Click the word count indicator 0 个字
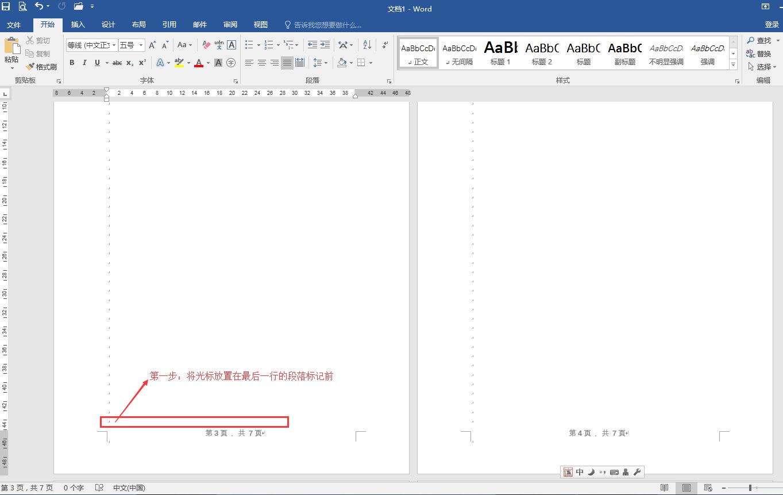 pos(73,487)
